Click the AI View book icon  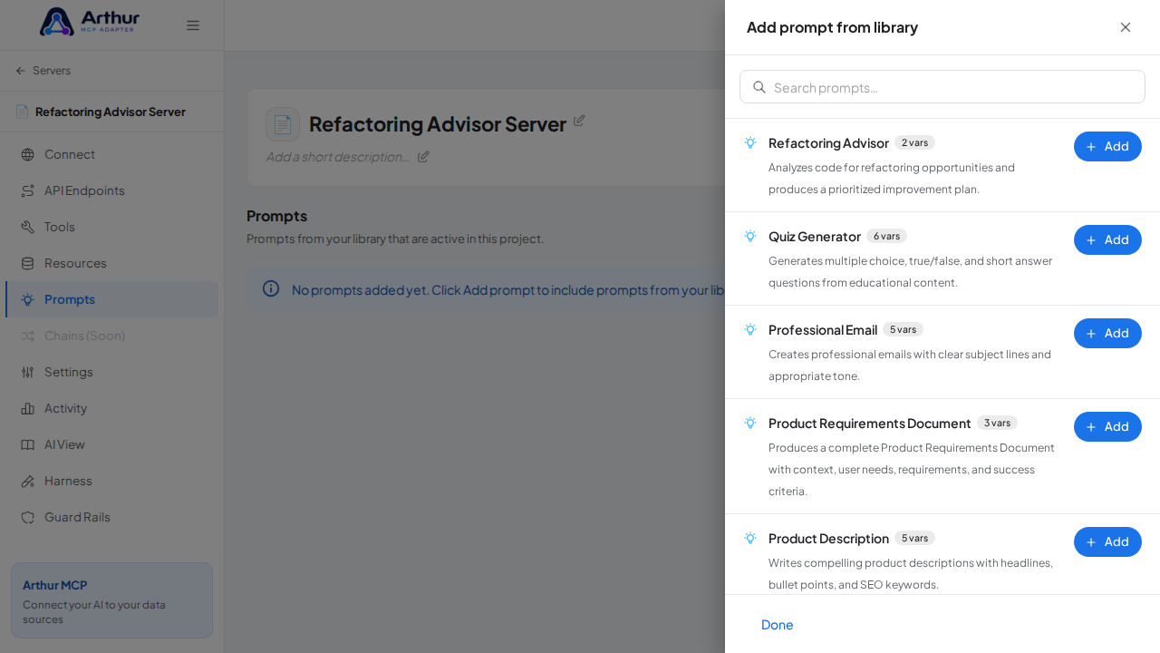(x=28, y=444)
